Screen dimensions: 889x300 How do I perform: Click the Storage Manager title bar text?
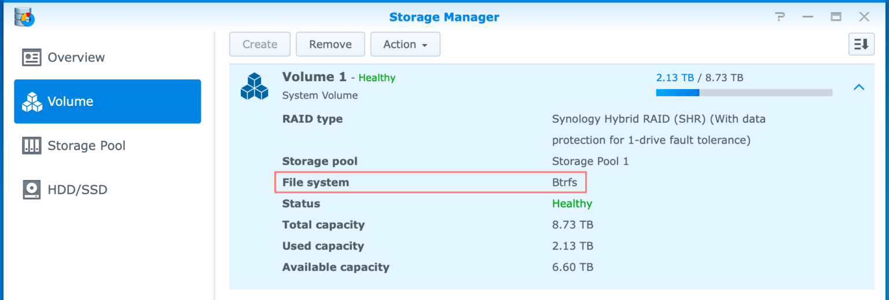point(444,17)
